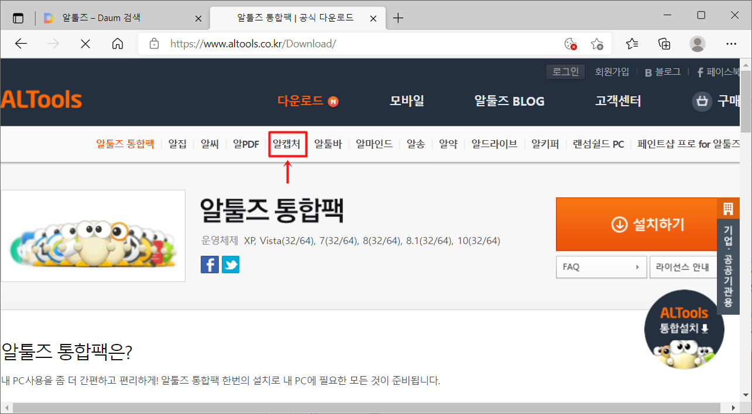Open blocked cookies indicator icon

[x=570, y=44]
